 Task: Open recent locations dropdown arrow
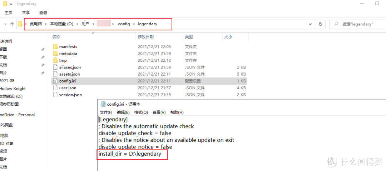pyautogui.click(x=5, y=24)
